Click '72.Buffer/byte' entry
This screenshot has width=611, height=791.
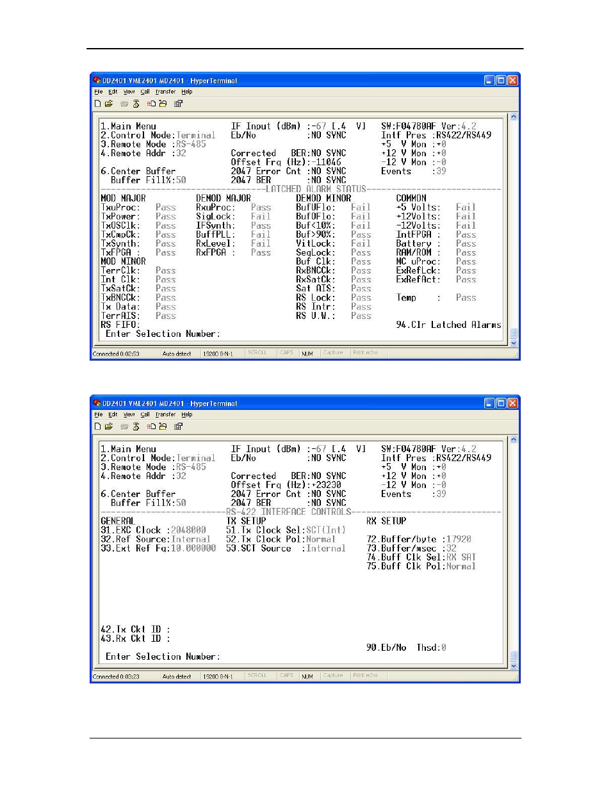tap(419, 539)
